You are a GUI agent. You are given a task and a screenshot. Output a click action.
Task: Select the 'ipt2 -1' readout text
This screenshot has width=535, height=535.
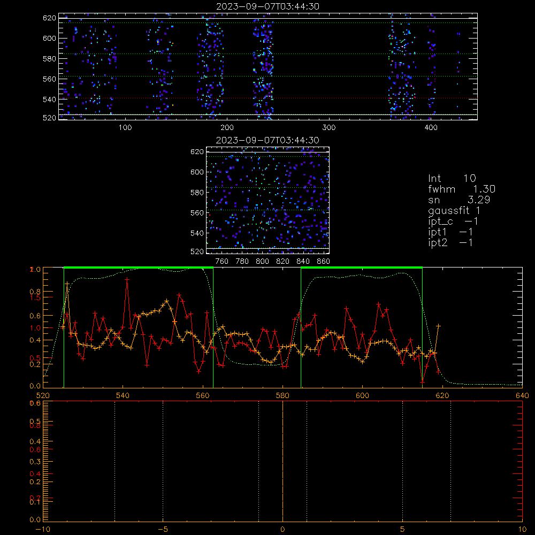pyautogui.click(x=450, y=243)
